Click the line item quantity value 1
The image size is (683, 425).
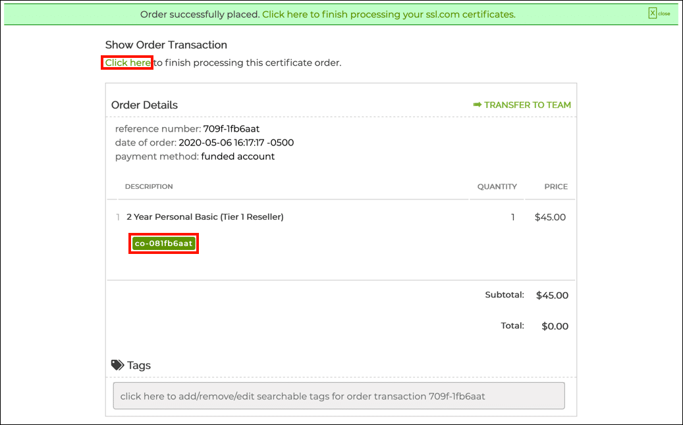coord(513,217)
